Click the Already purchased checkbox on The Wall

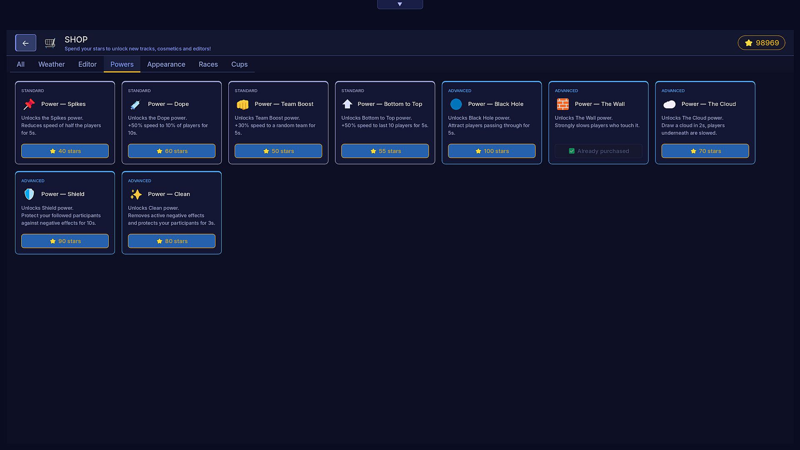point(572,151)
